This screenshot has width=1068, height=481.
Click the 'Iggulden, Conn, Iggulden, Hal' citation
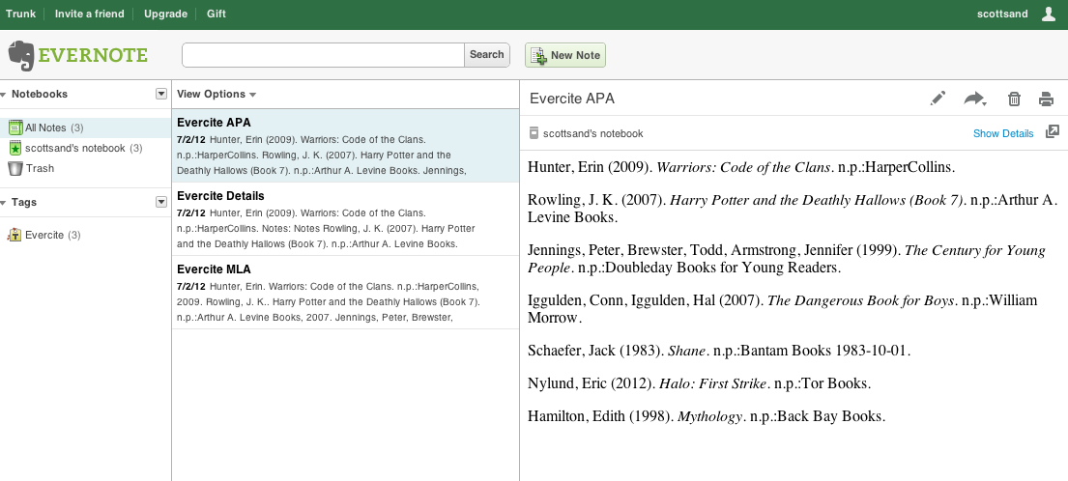point(783,309)
